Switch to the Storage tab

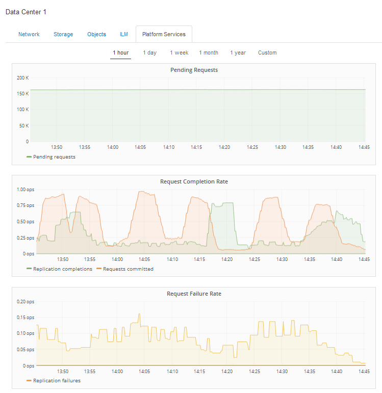[x=63, y=34]
